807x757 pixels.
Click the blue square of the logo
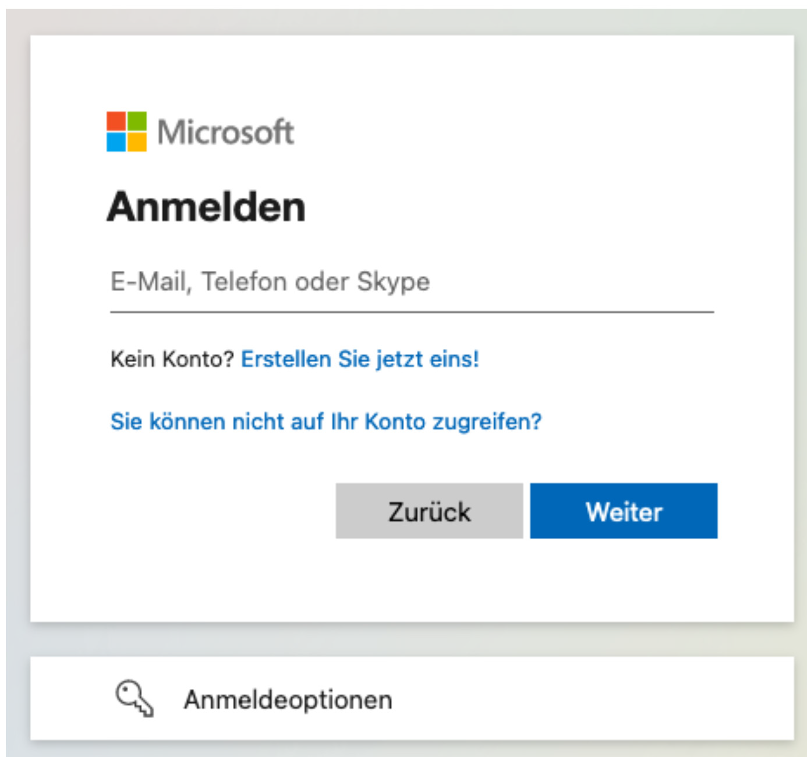pos(116,142)
